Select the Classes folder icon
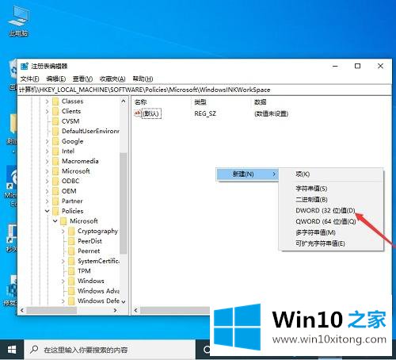The image size is (396, 360). [55, 101]
